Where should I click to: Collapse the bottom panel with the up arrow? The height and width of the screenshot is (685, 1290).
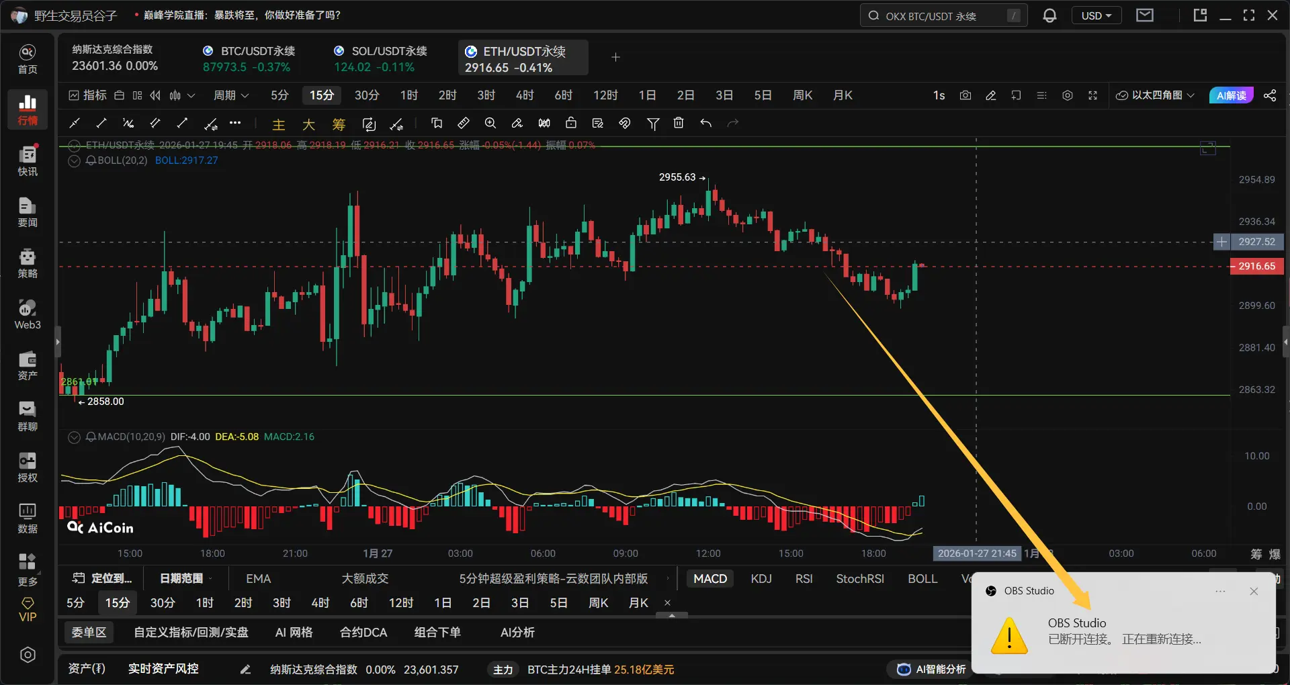(672, 615)
